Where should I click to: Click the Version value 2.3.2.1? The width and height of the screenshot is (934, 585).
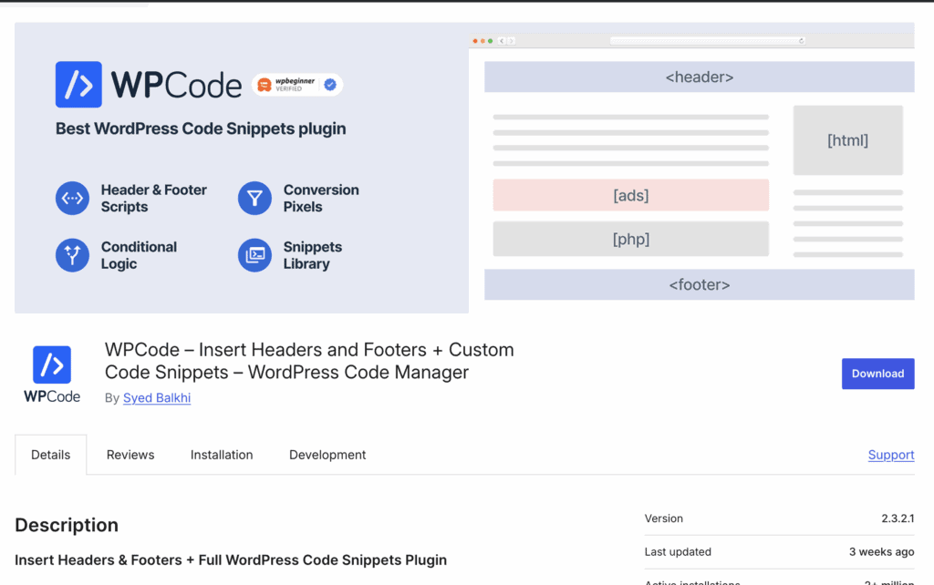point(898,518)
